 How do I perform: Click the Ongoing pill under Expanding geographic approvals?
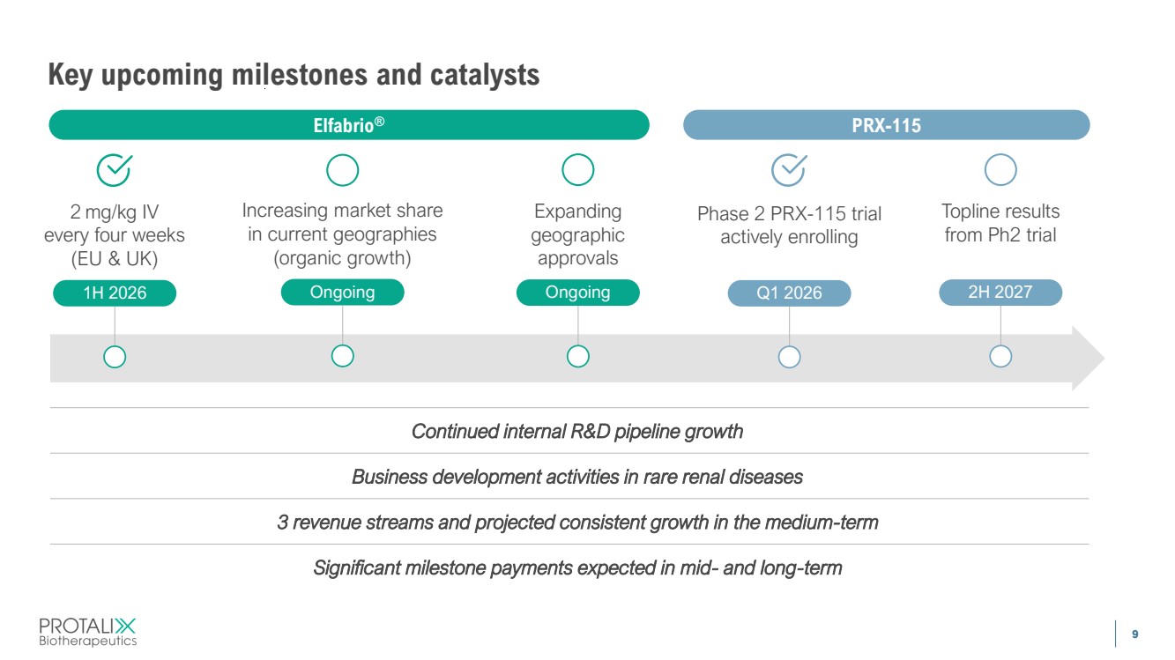(577, 292)
